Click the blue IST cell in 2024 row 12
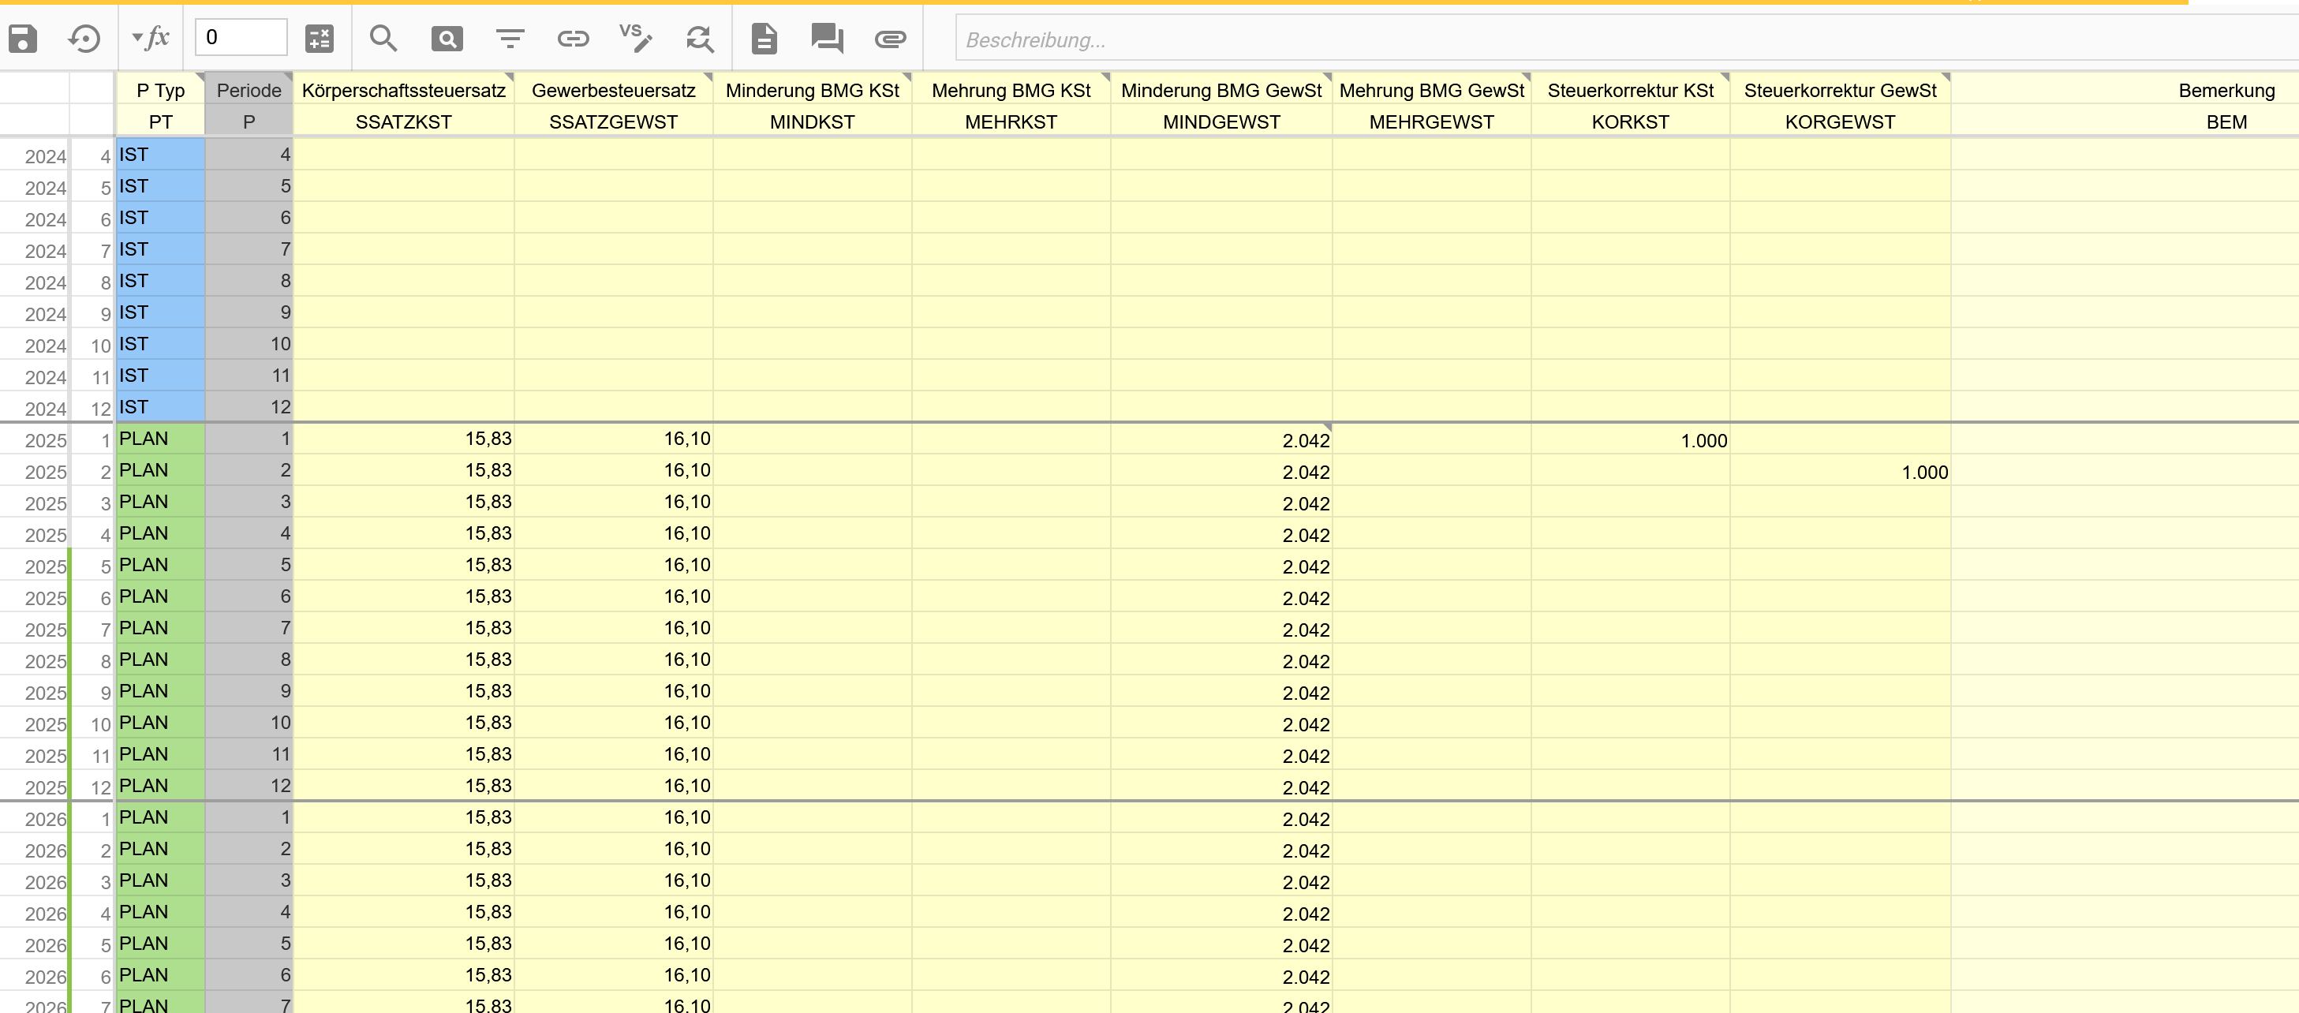 click(161, 407)
